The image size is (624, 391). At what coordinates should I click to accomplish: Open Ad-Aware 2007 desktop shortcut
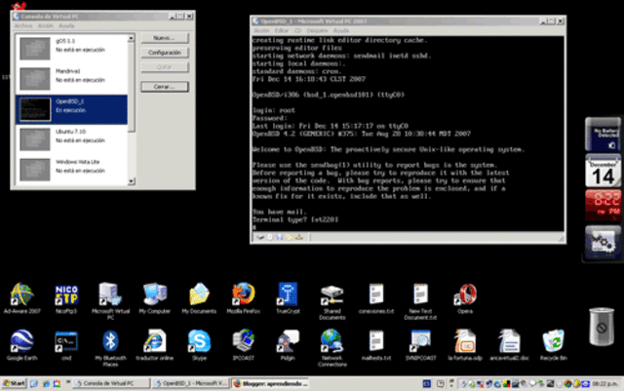[x=21, y=297]
